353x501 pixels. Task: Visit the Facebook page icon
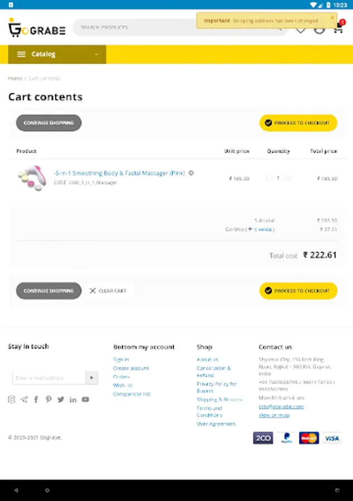[36, 399]
